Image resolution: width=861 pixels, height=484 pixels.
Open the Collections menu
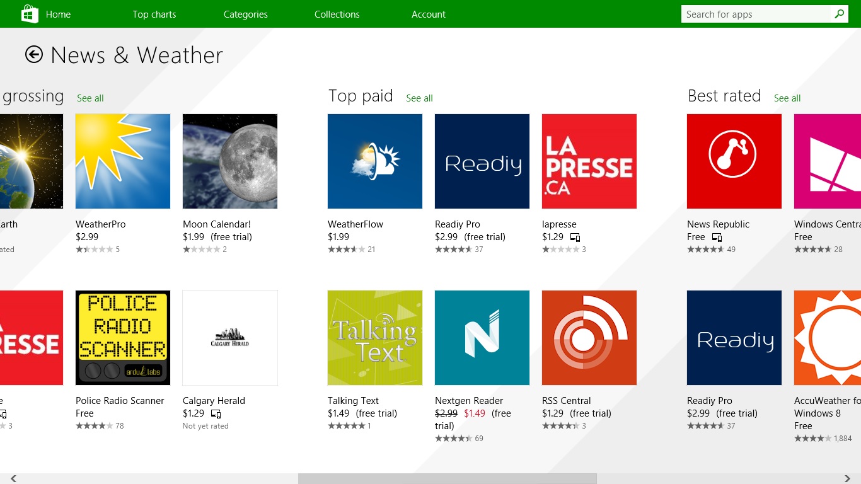pos(337,14)
